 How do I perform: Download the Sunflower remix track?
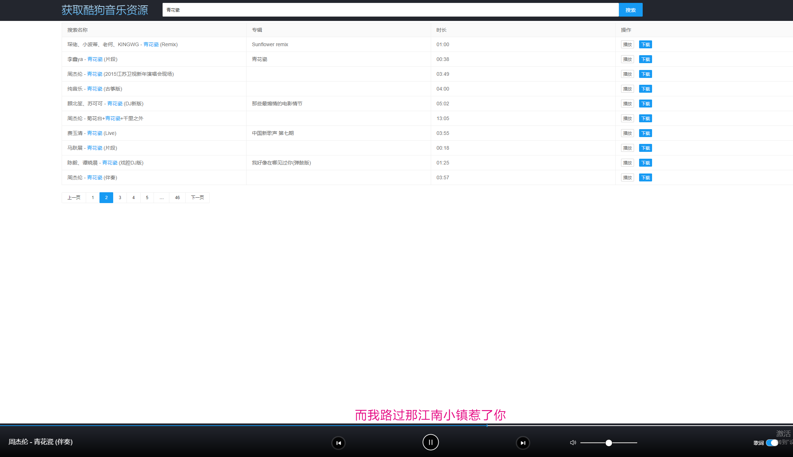645,44
